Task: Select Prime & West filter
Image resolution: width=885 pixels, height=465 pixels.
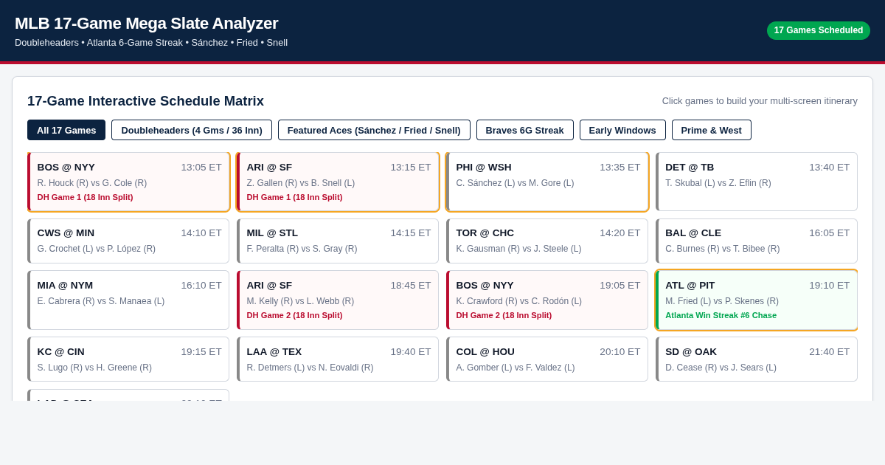Action: pyautogui.click(x=712, y=130)
